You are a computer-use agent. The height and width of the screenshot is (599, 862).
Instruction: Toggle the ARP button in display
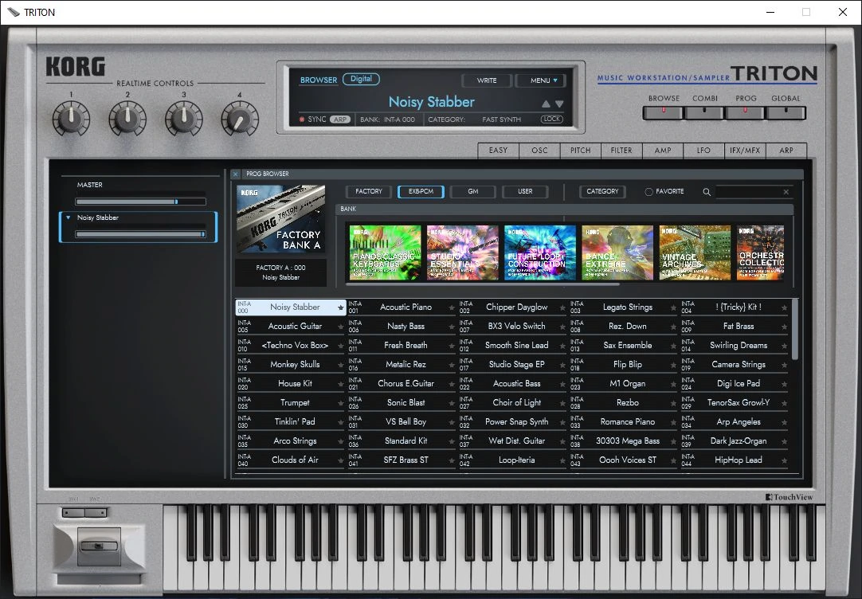pos(340,119)
